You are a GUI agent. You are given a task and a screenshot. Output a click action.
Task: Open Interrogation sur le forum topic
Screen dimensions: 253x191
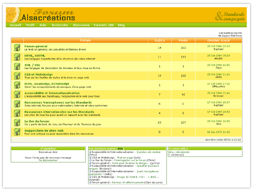[x=130, y=160]
